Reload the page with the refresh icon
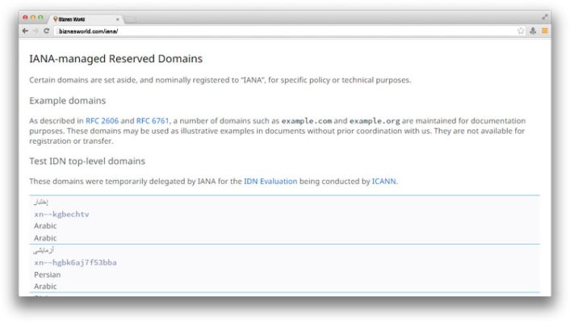 pos(46,30)
